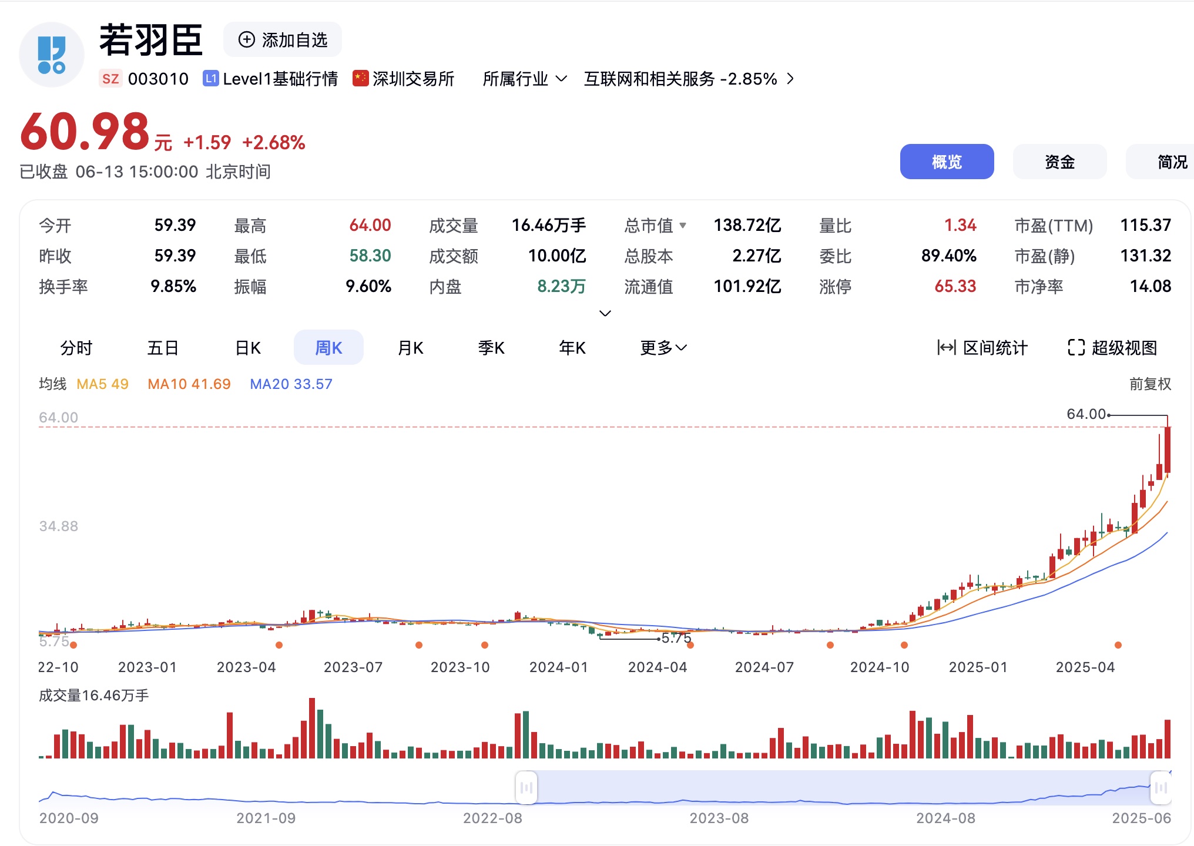Click the SZ market code badge
Screen dimensions: 1194x846
click(110, 79)
